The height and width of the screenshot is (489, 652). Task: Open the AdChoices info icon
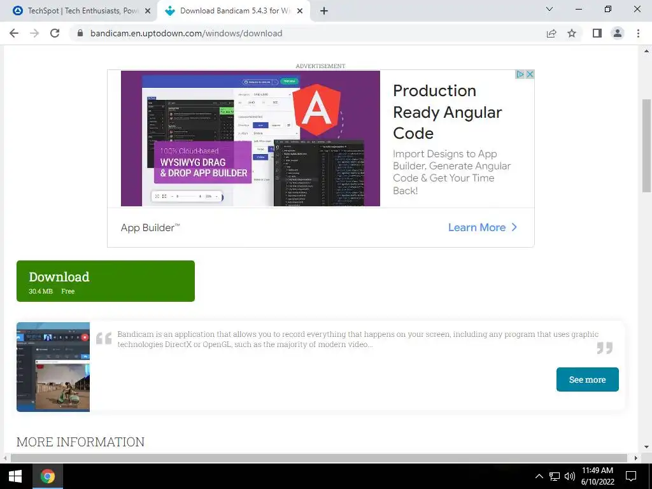(520, 74)
